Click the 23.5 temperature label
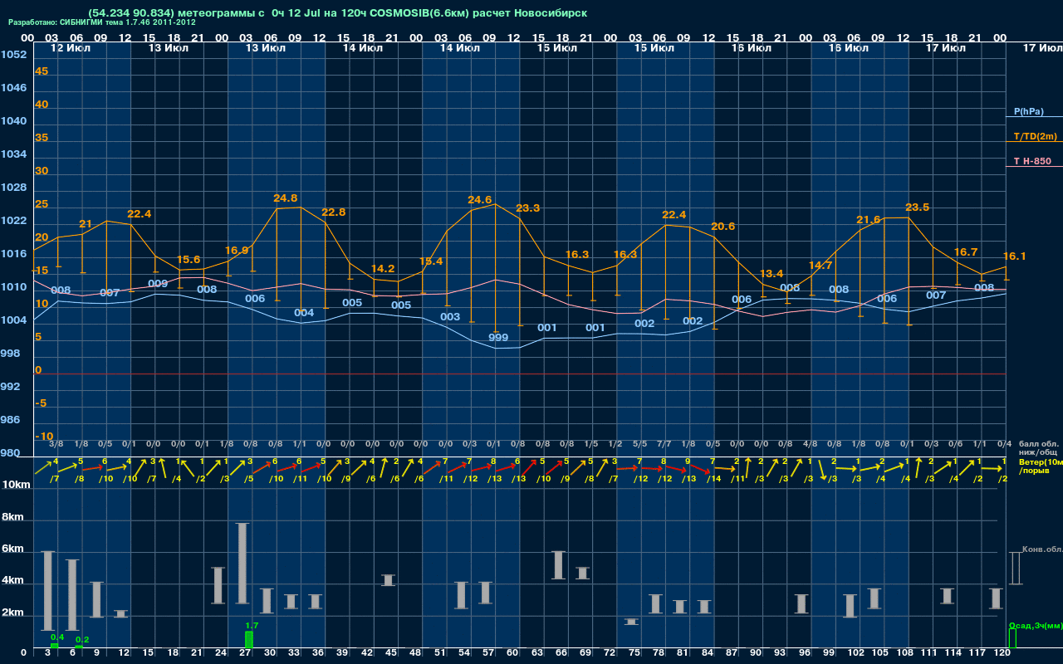Viewport: 1063px width, 664px height. point(917,207)
